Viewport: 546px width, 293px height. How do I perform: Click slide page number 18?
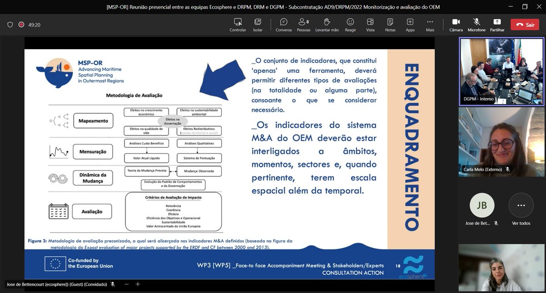(x=398, y=265)
